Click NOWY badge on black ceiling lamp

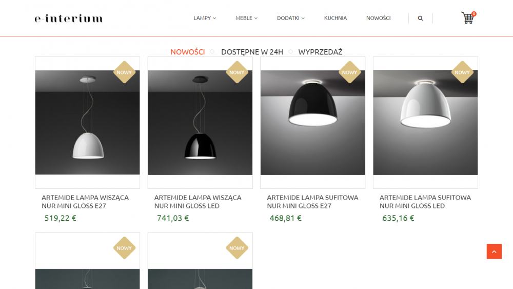(x=349, y=72)
